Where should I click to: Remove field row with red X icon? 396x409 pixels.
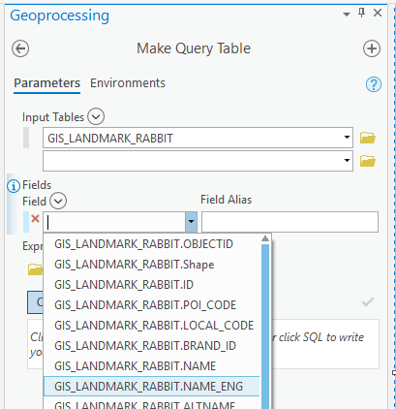coord(35,219)
